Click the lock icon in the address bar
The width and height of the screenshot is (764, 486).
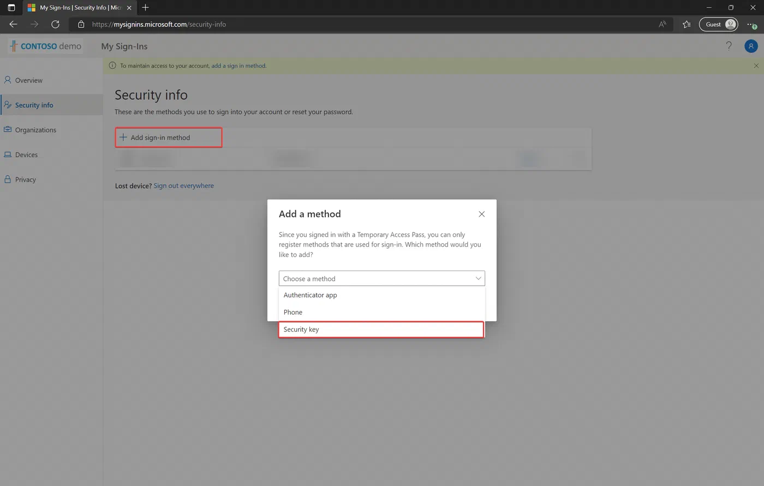(81, 25)
